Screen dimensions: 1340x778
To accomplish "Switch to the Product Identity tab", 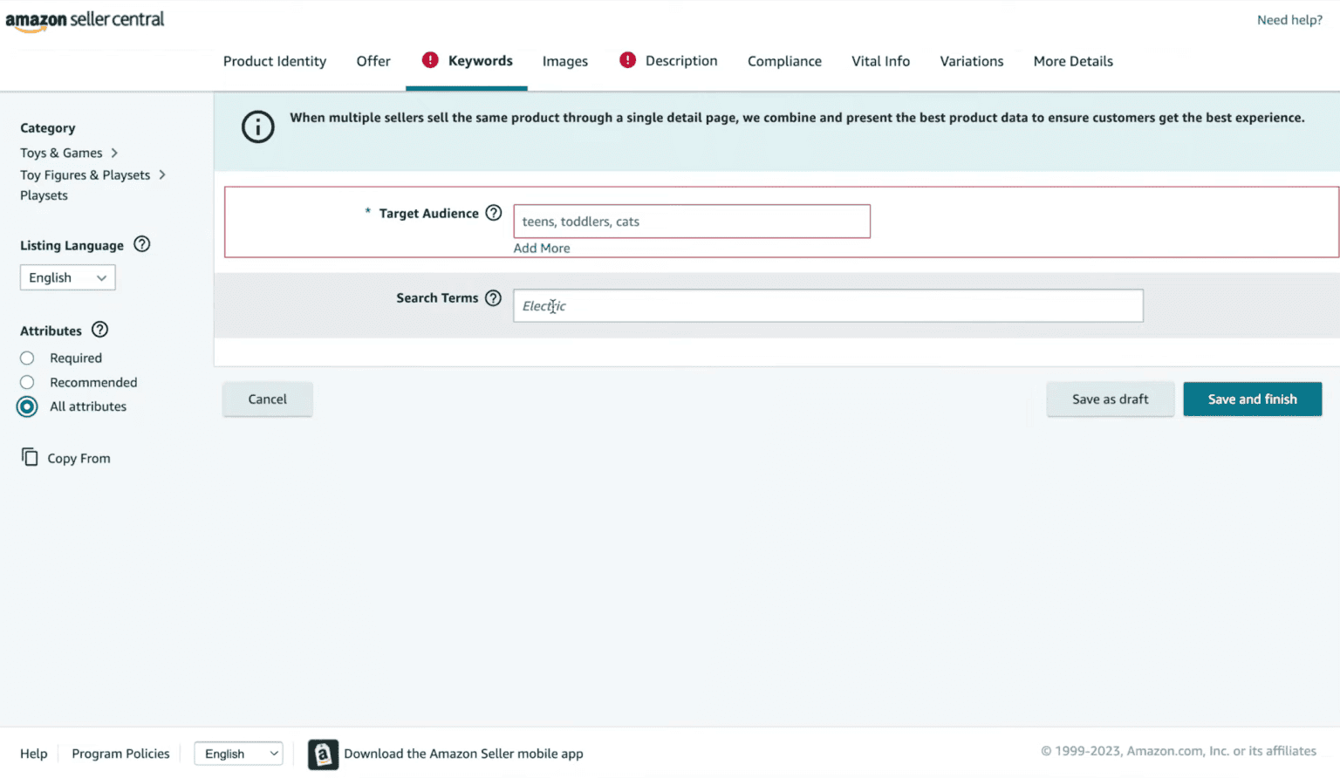I will 275,61.
